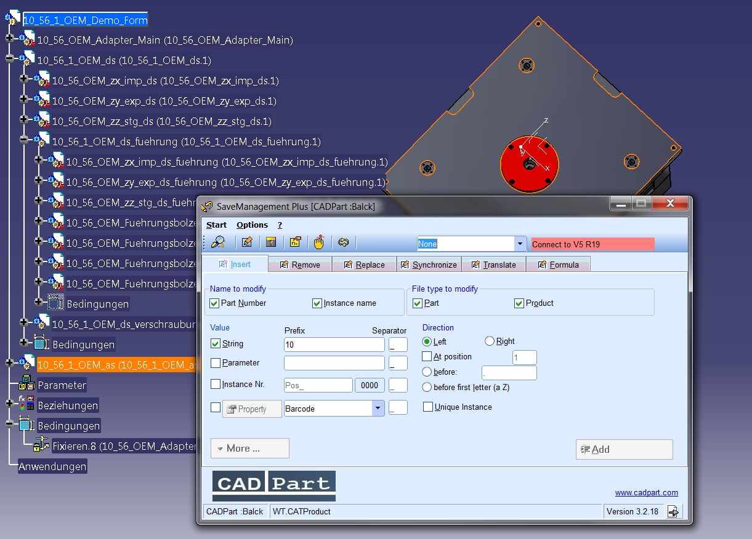The height and width of the screenshot is (539, 752).
Task: Expand the 10_56_OEM_Adapter_Main tree node
Action: coord(9,39)
